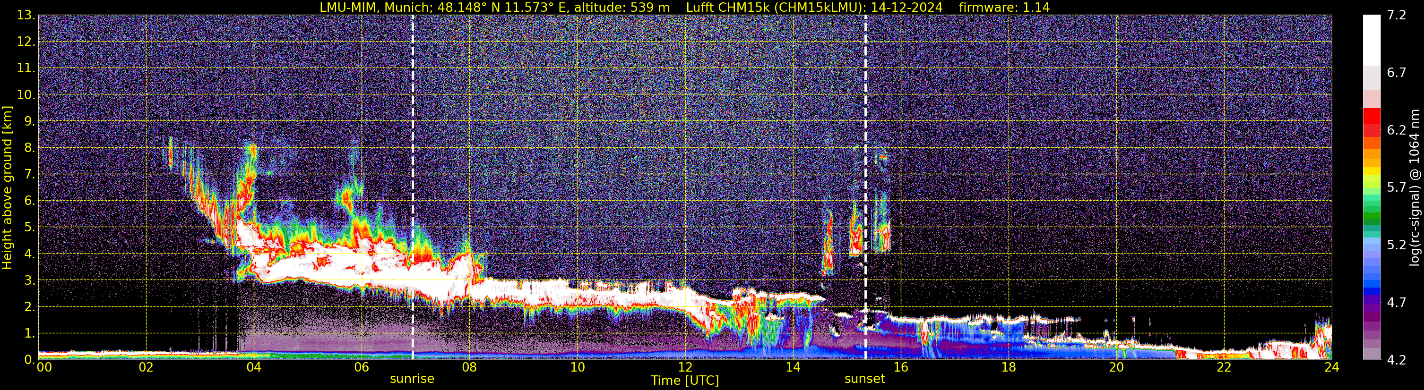Click the x-axis tick label '20'
The width and height of the screenshot is (1424, 390).
tap(1116, 367)
